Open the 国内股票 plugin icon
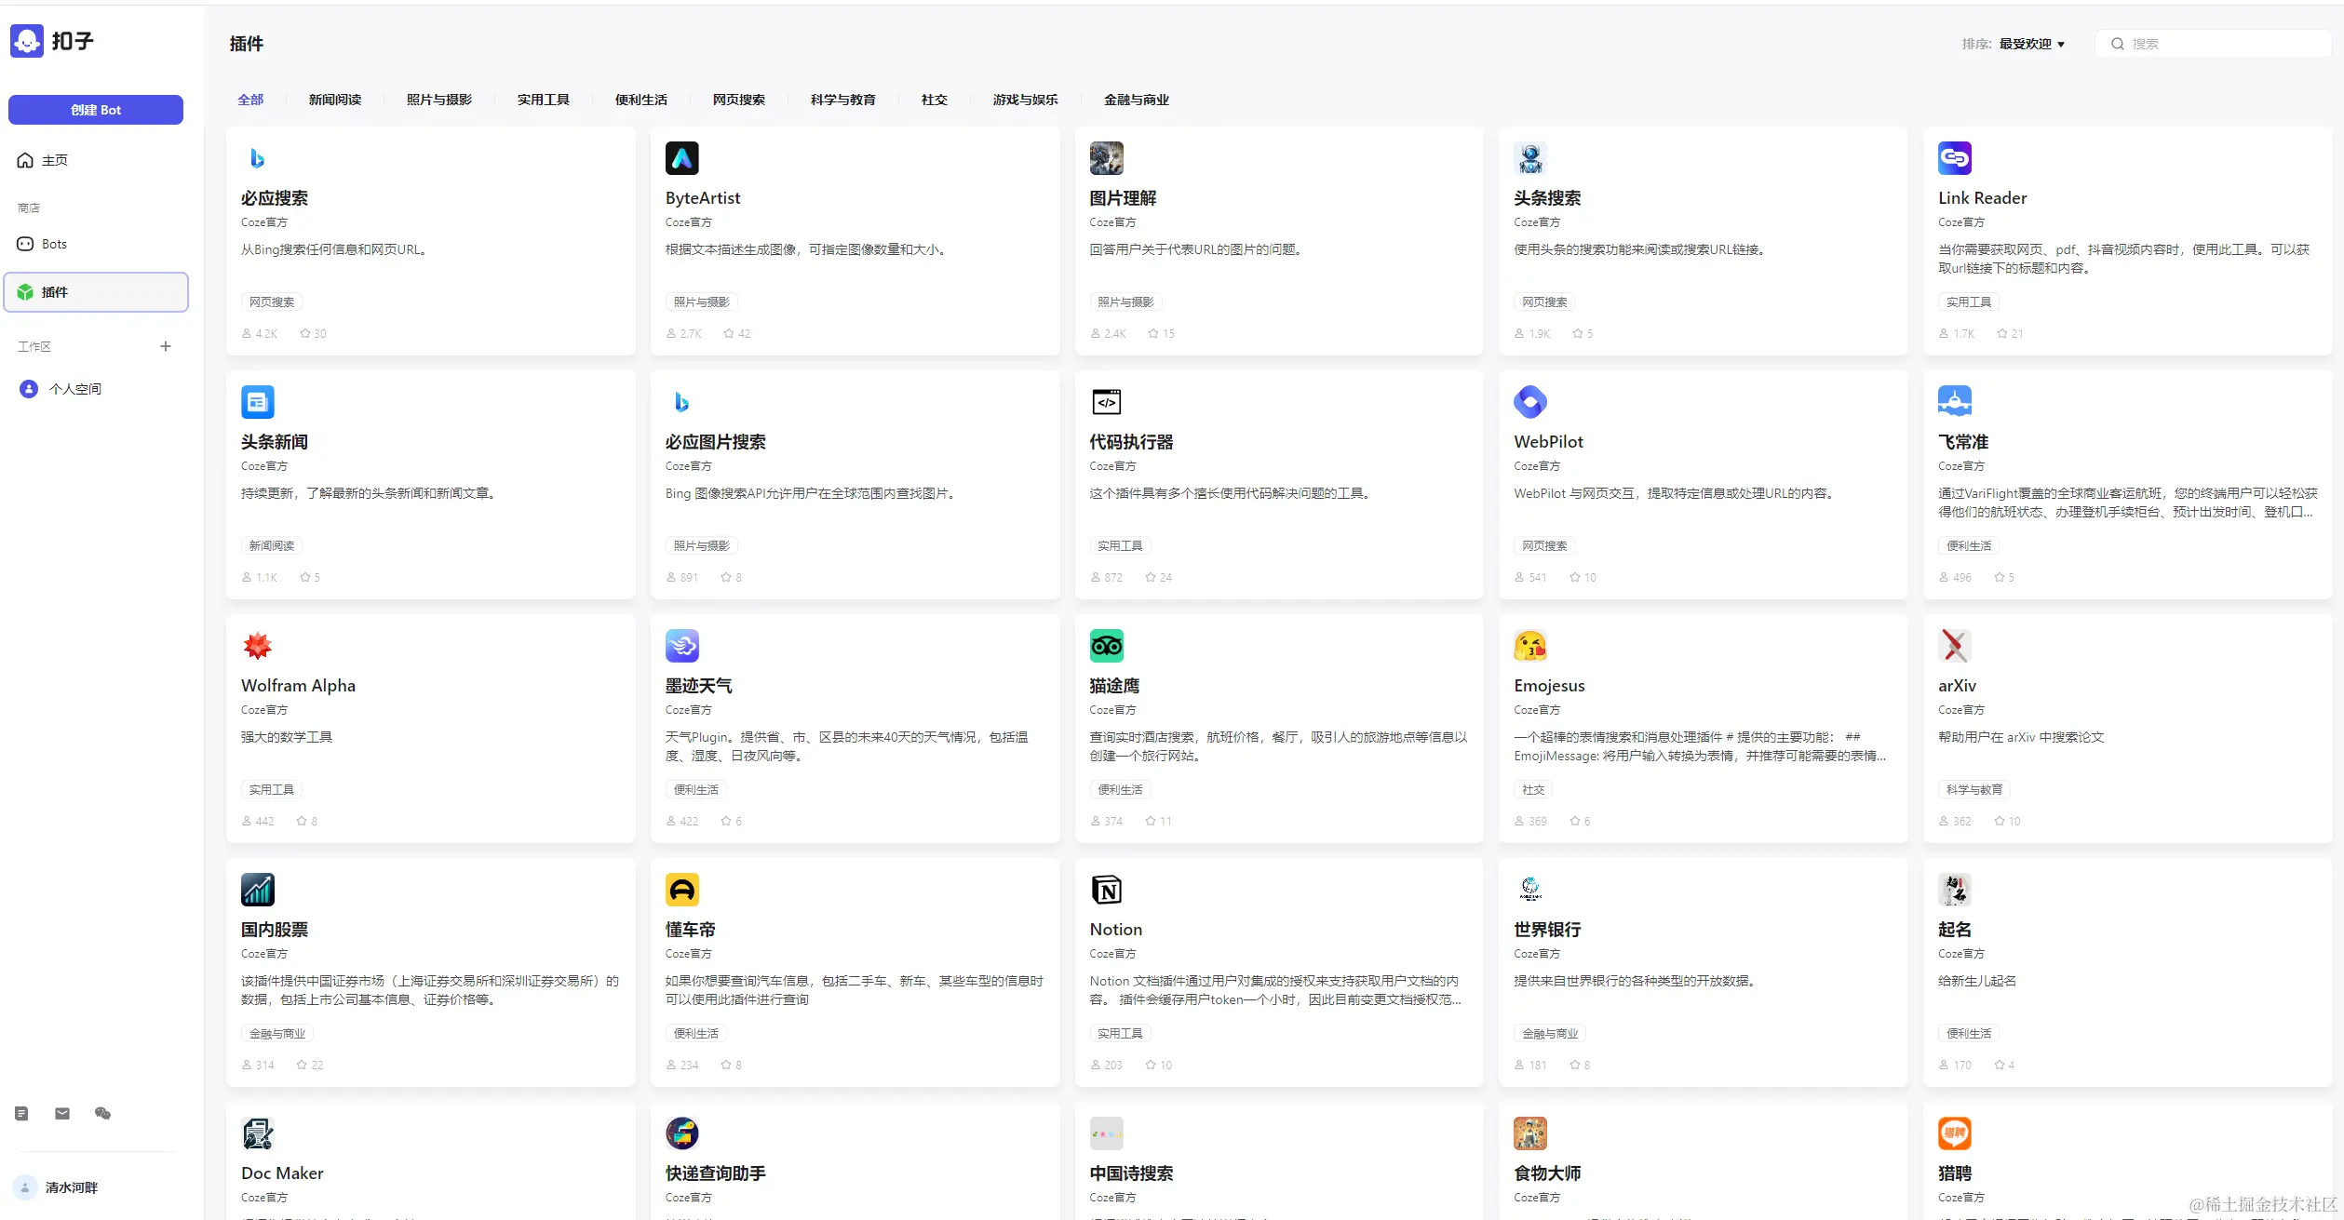 [x=258, y=890]
